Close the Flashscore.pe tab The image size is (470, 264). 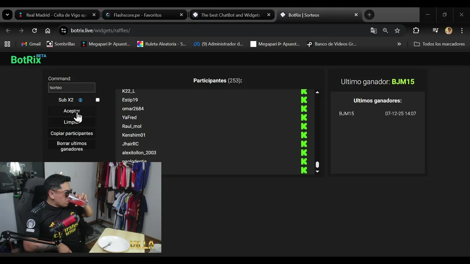click(181, 15)
